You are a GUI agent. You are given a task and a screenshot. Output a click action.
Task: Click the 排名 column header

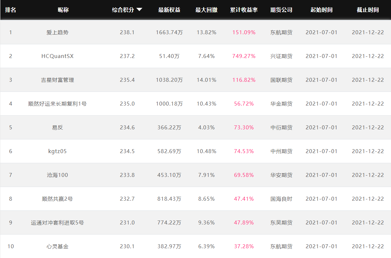click(x=10, y=10)
